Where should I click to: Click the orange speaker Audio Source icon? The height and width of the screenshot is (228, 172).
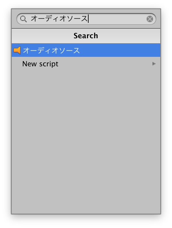pos(17,50)
